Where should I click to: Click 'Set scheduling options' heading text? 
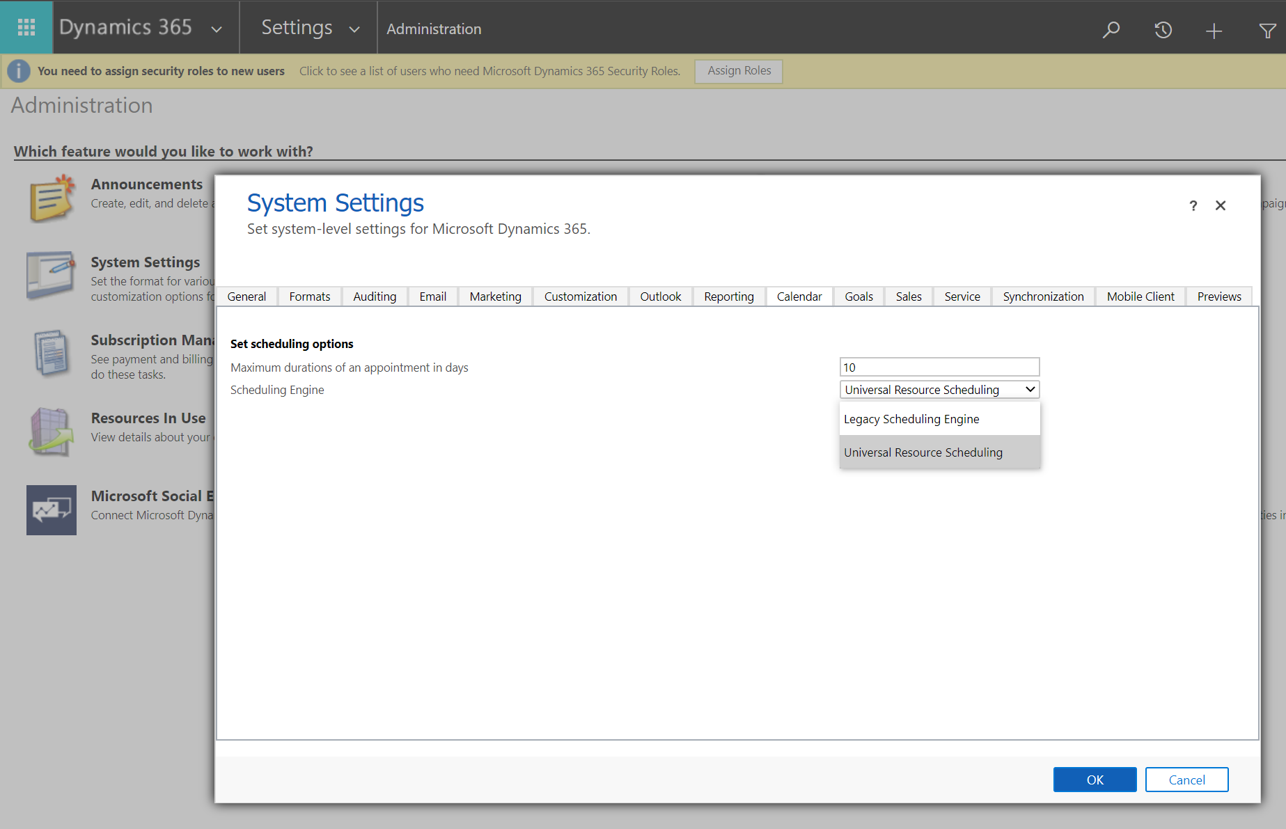[292, 344]
